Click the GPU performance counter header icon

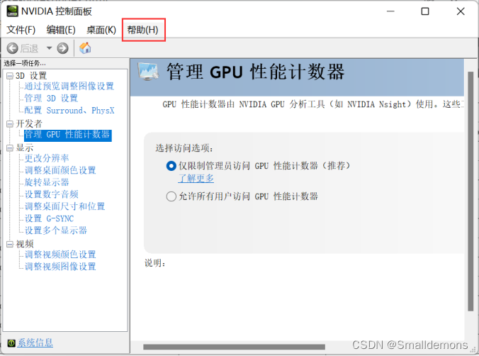148,72
